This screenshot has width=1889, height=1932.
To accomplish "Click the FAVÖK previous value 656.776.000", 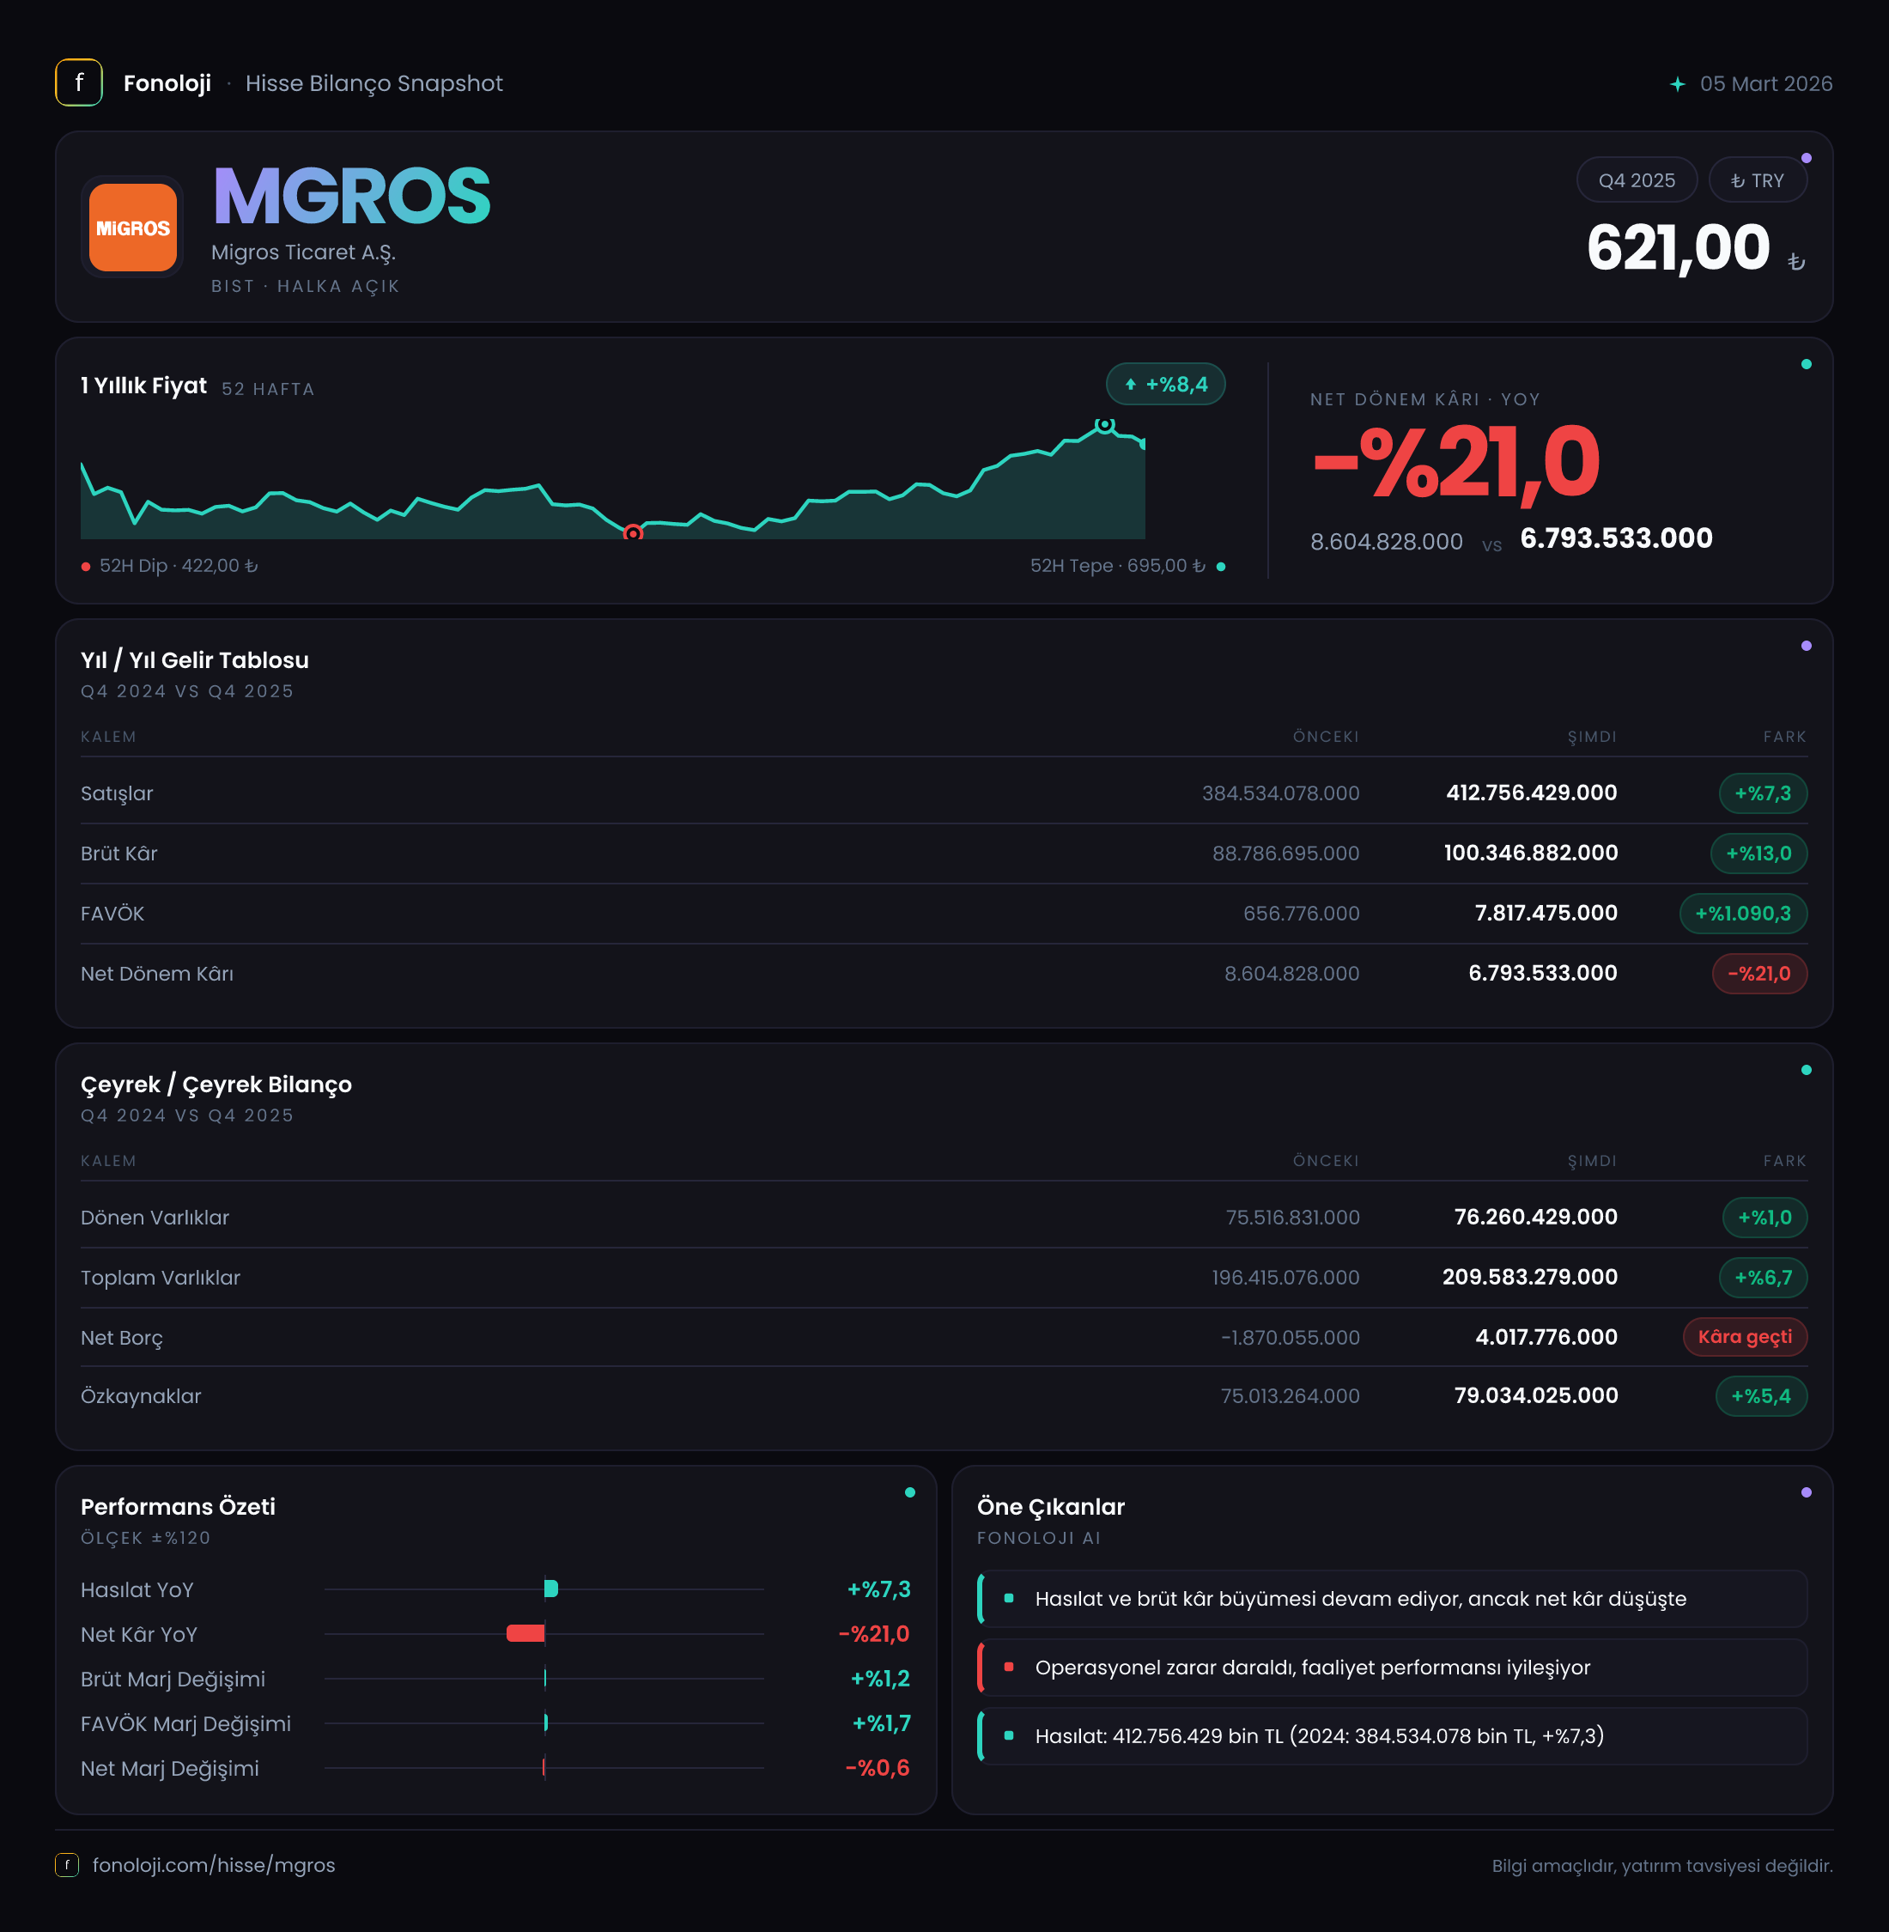I will pos(1302,913).
